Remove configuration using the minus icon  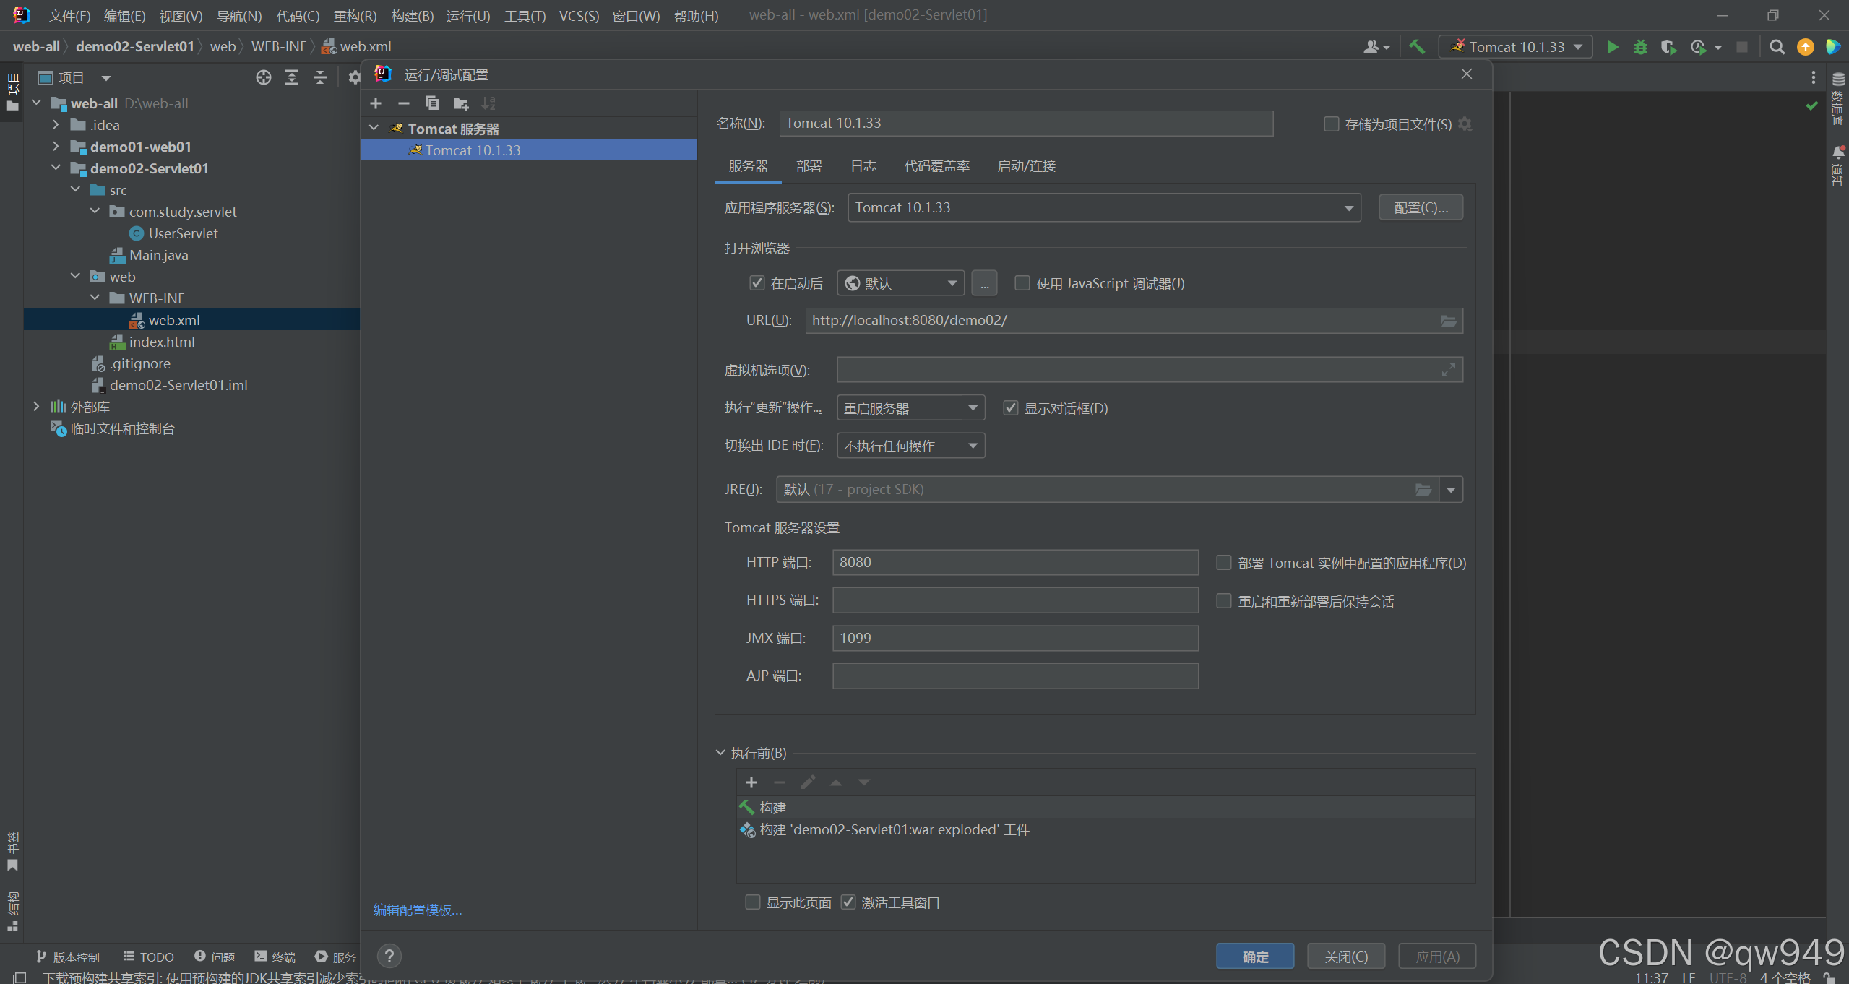tap(404, 103)
